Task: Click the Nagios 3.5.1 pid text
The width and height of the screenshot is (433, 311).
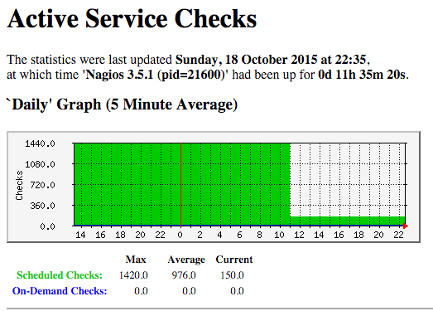Action: 155,75
